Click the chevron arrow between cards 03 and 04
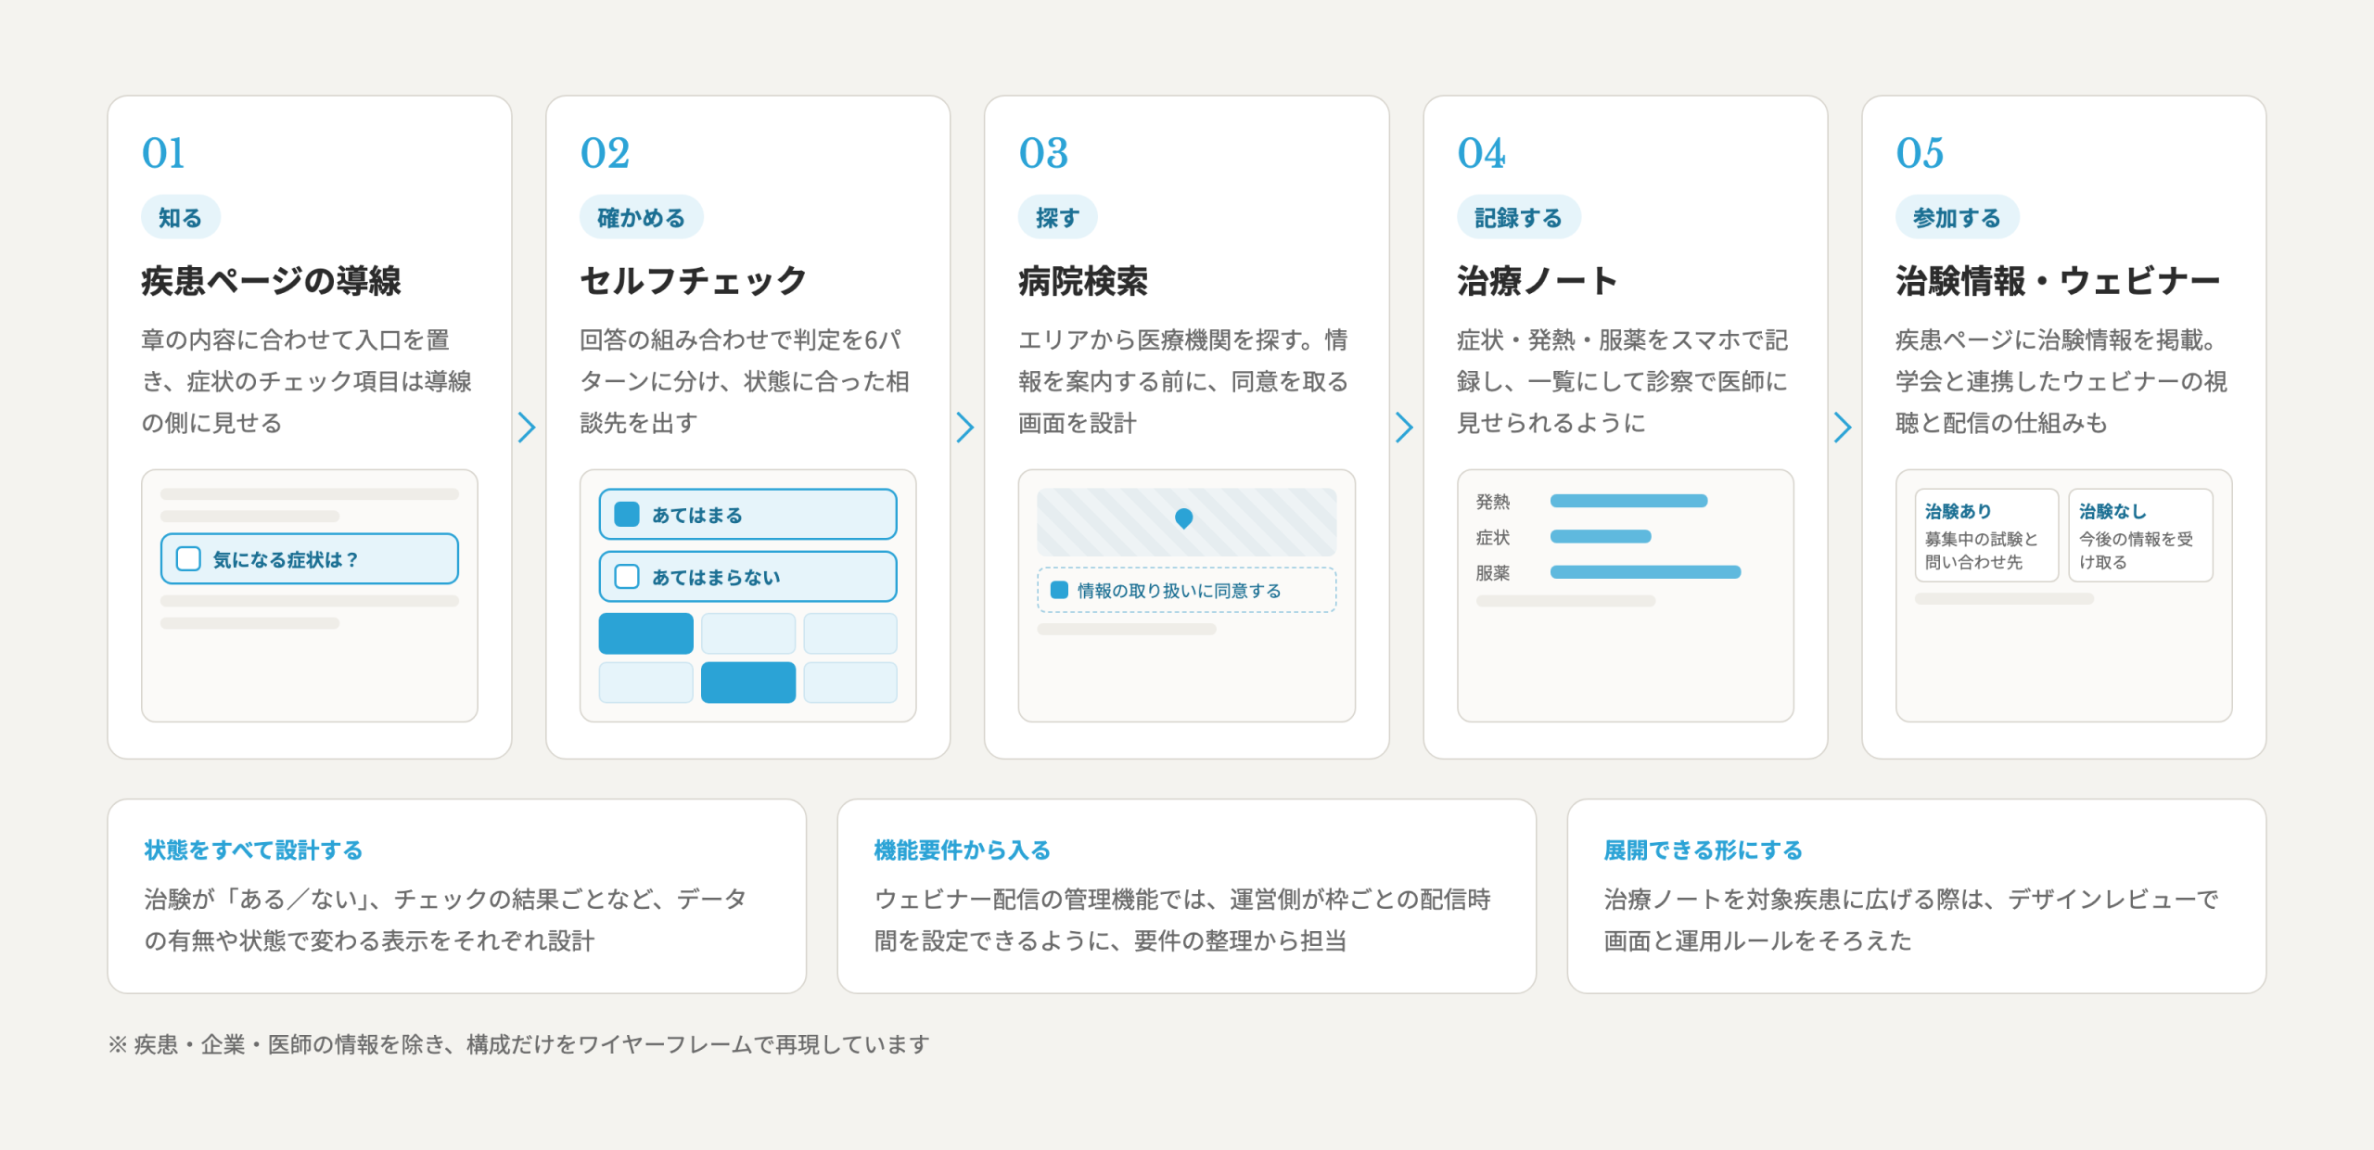This screenshot has width=2374, height=1150. (1404, 427)
